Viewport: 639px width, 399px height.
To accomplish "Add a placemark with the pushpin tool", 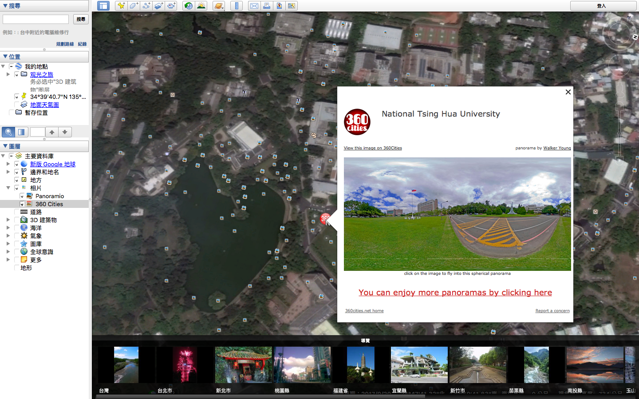I will click(121, 6).
